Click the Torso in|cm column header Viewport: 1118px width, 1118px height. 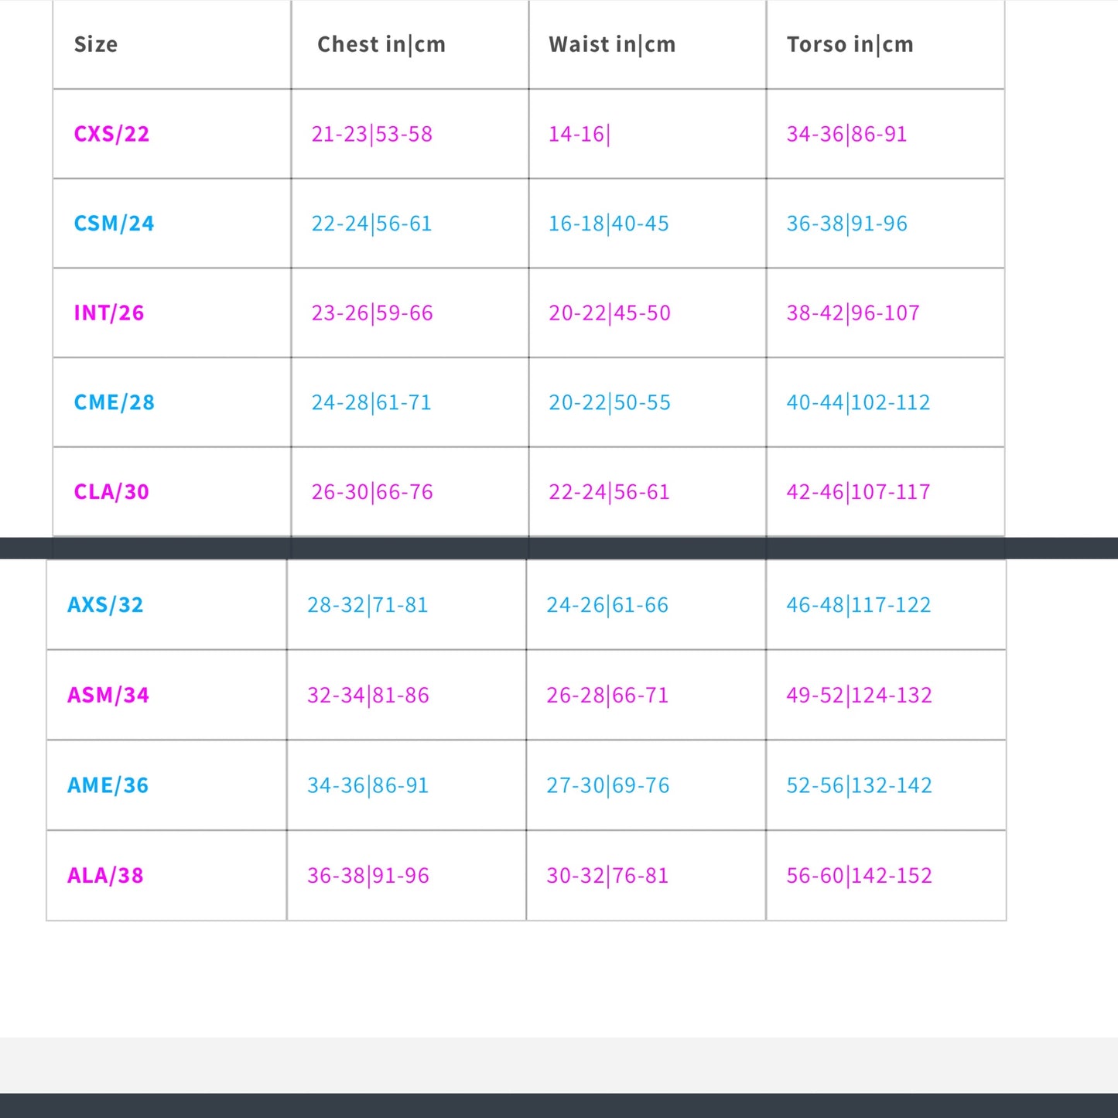pos(850,45)
